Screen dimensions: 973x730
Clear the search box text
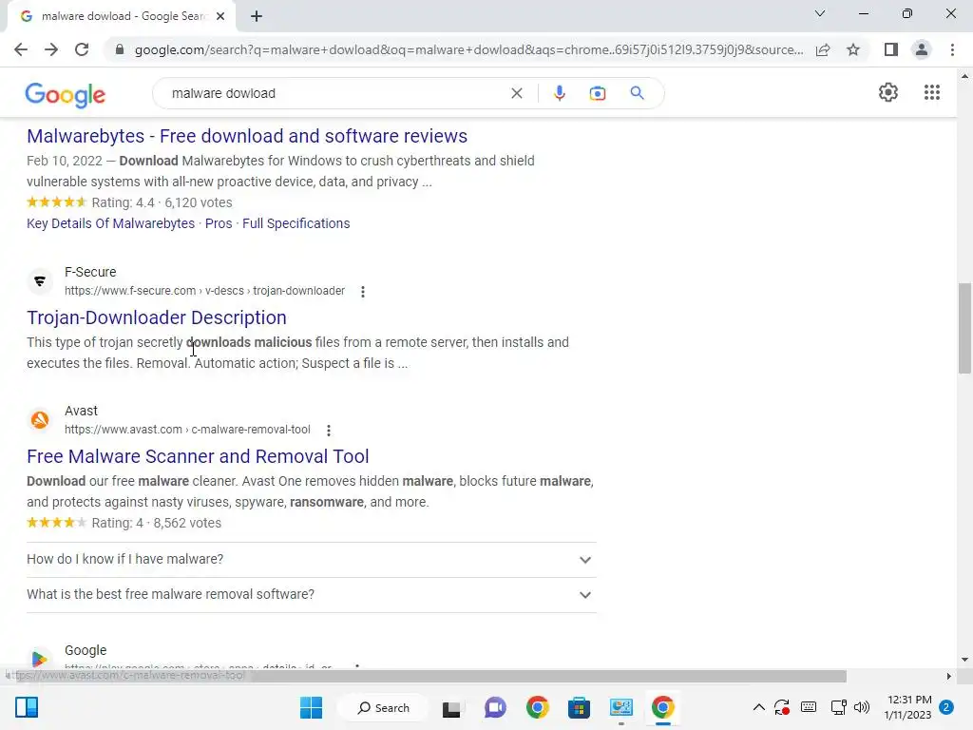[516, 93]
